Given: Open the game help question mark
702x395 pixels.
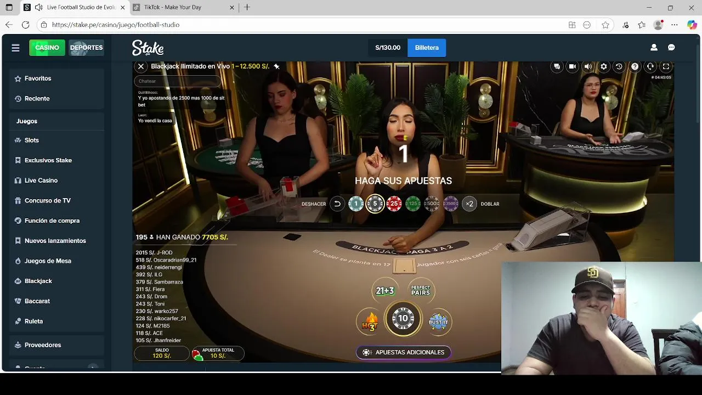Looking at the screenshot, I should 635,66.
